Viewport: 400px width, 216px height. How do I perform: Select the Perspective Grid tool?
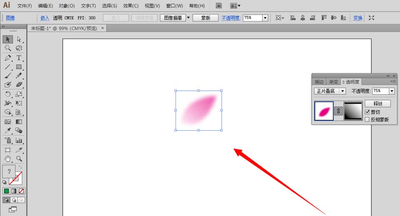pyautogui.click(x=19, y=112)
